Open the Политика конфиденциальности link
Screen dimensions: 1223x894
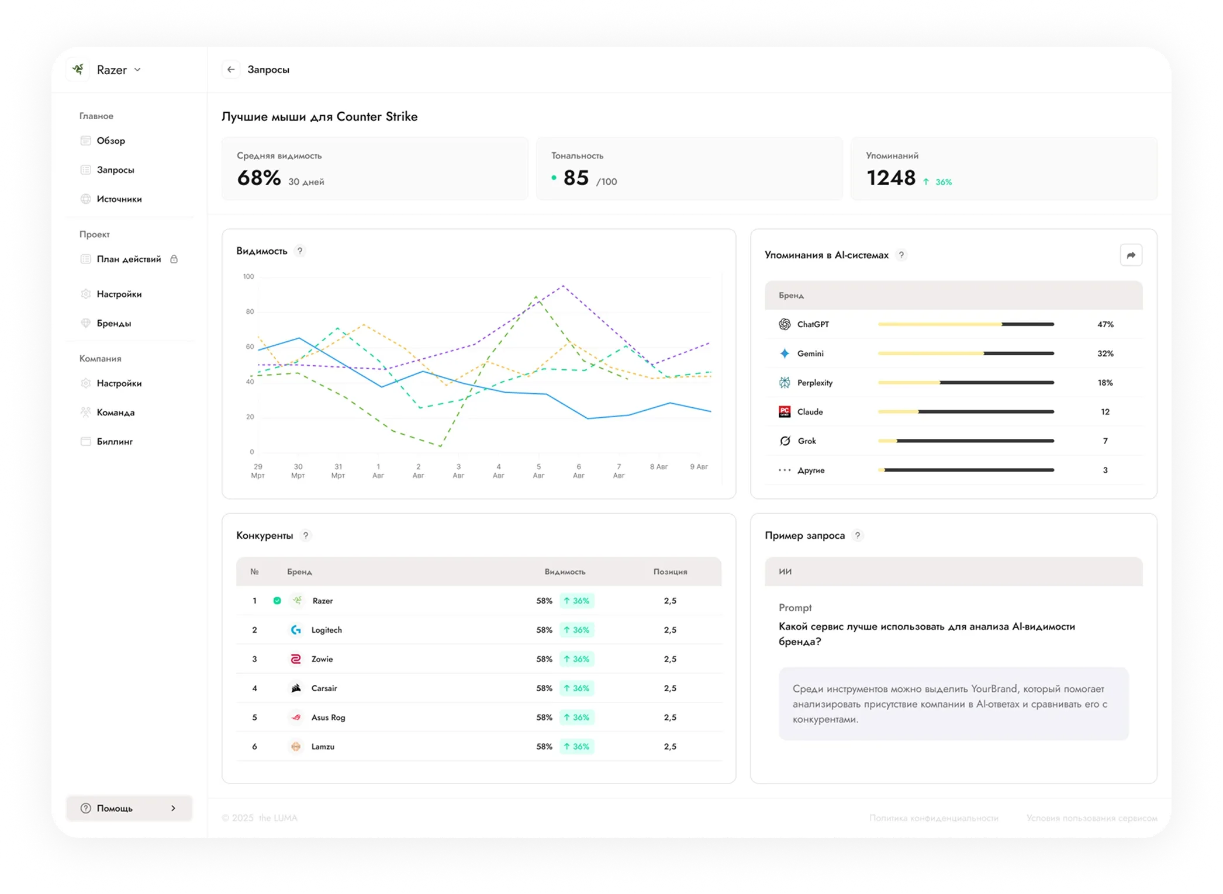[934, 818]
